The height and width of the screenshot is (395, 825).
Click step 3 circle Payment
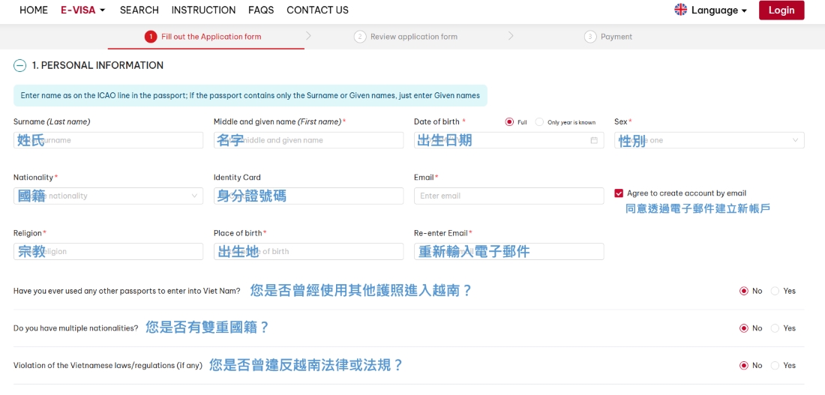pyautogui.click(x=590, y=37)
